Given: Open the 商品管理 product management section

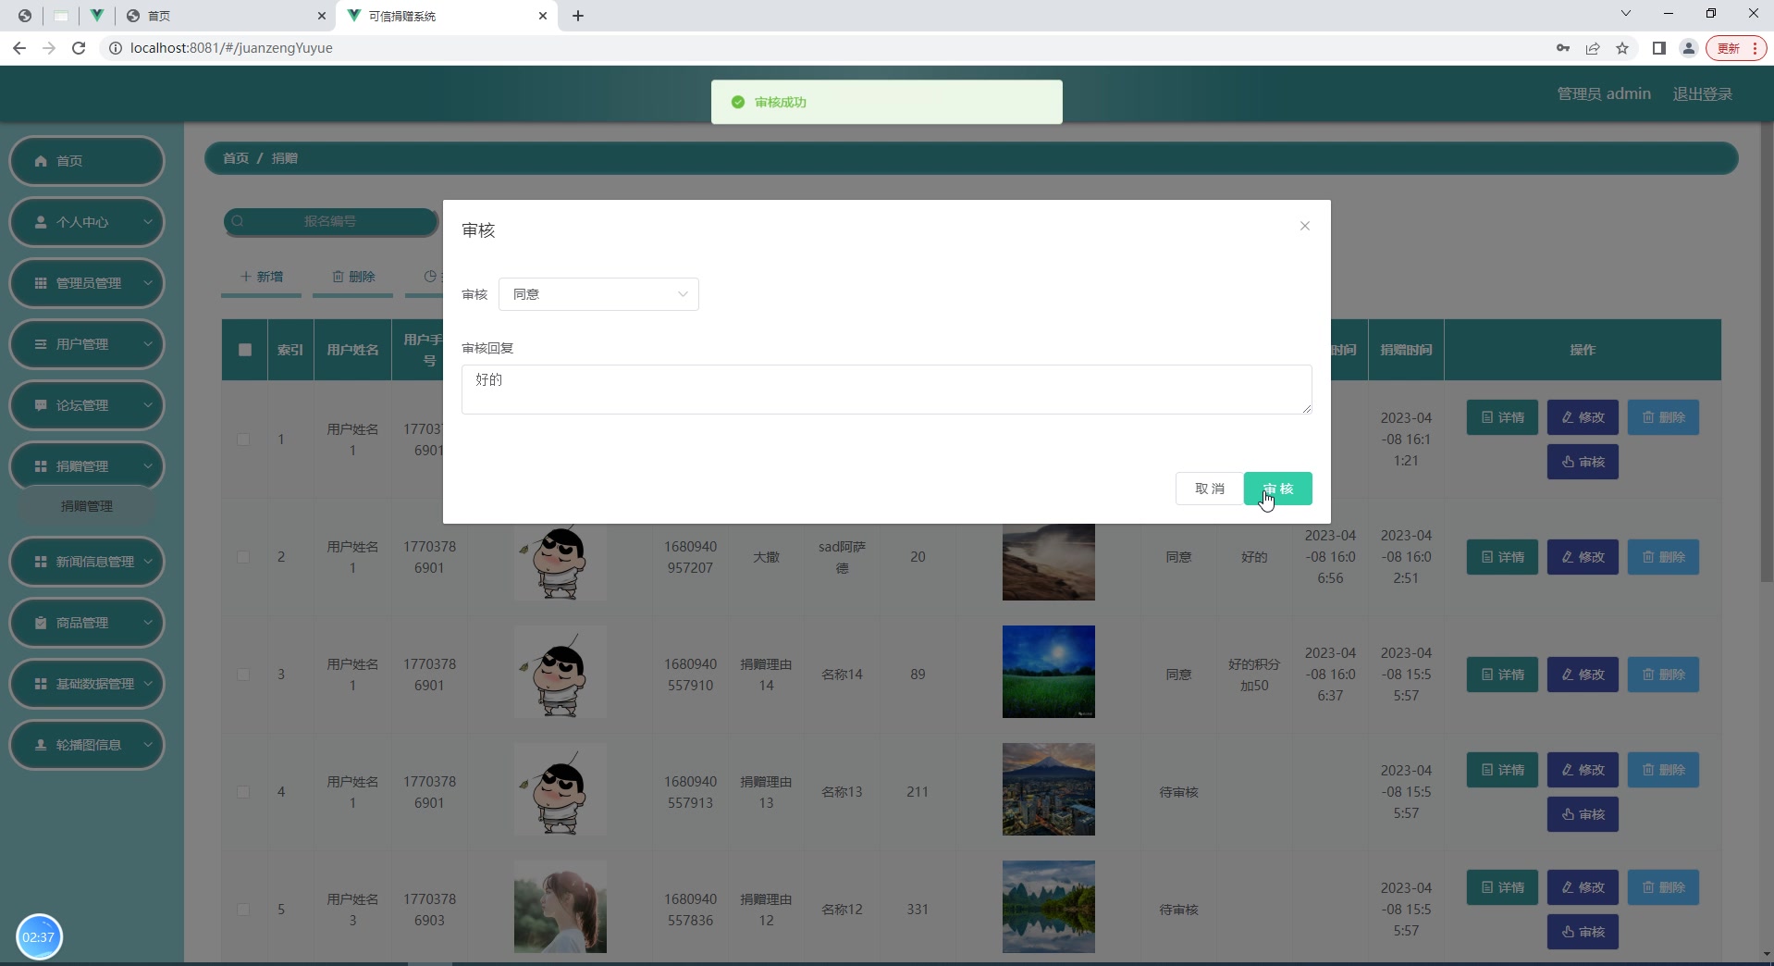Looking at the screenshot, I should click(x=87, y=623).
